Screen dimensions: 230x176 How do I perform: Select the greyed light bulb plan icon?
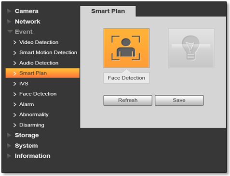(x=191, y=48)
